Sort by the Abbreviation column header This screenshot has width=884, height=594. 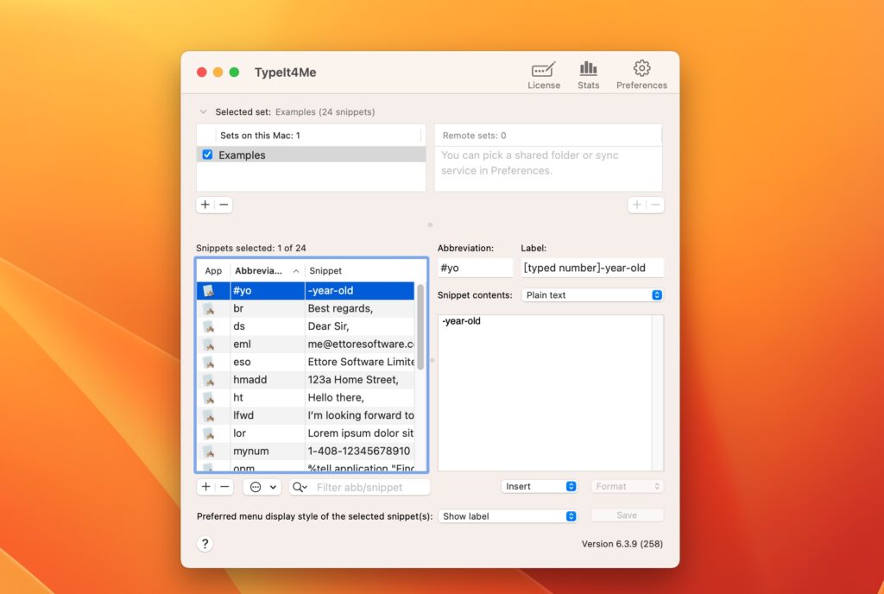coord(261,270)
